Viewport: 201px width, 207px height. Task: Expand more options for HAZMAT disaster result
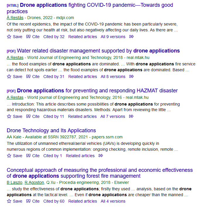131,116
